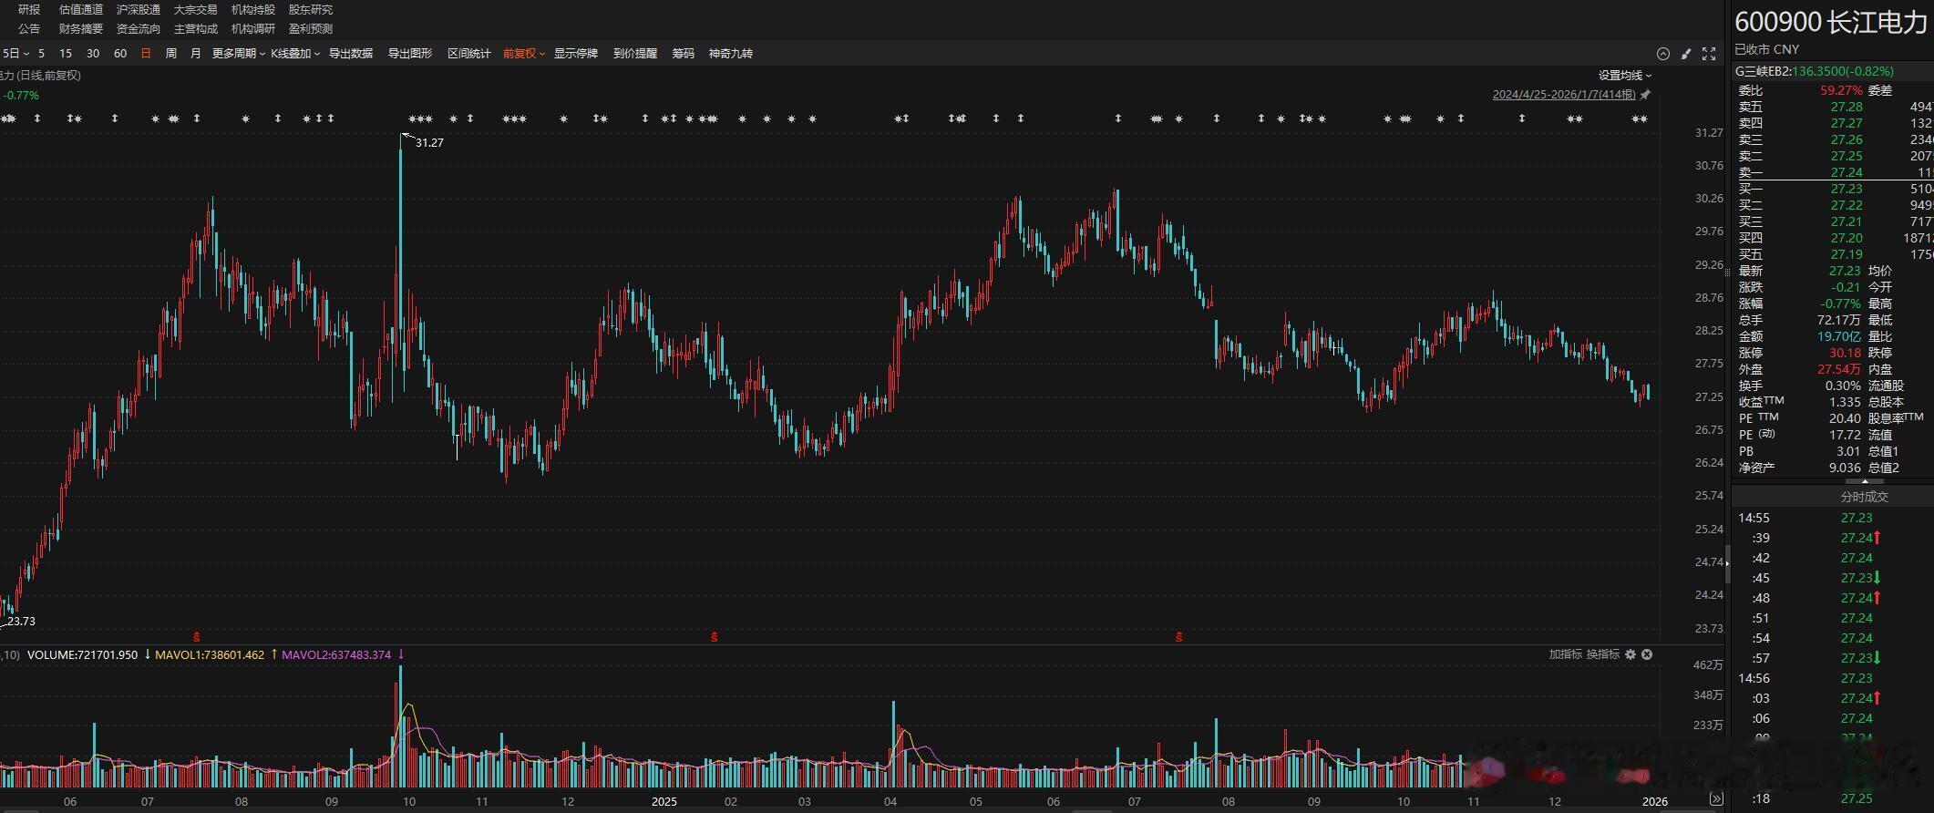Toggle 显示停牌 display option
This screenshot has width=1934, height=813.
coord(575,54)
